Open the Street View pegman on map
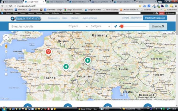This screenshot has width=178, height=111. (6, 46)
